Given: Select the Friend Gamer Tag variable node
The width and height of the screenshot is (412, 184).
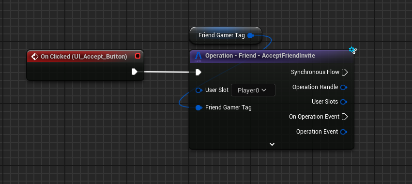Looking at the screenshot, I should [x=226, y=35].
